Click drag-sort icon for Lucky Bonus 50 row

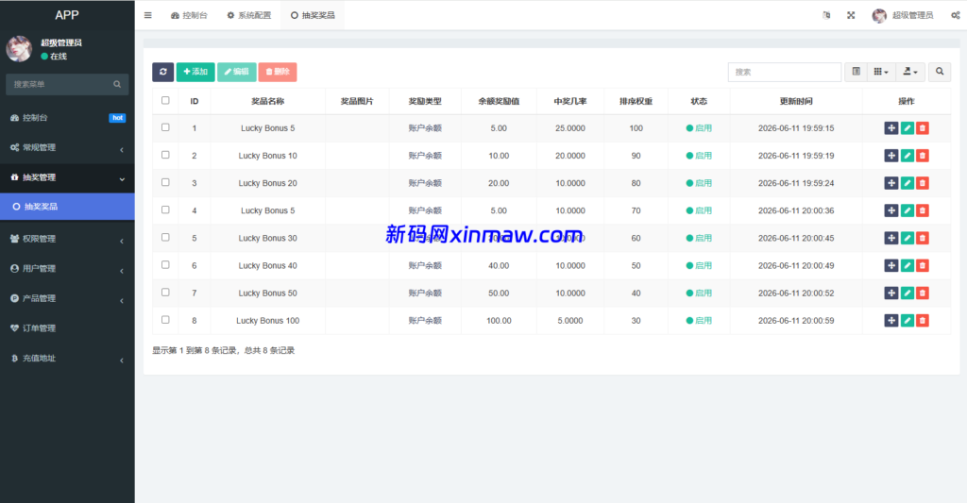pos(891,293)
